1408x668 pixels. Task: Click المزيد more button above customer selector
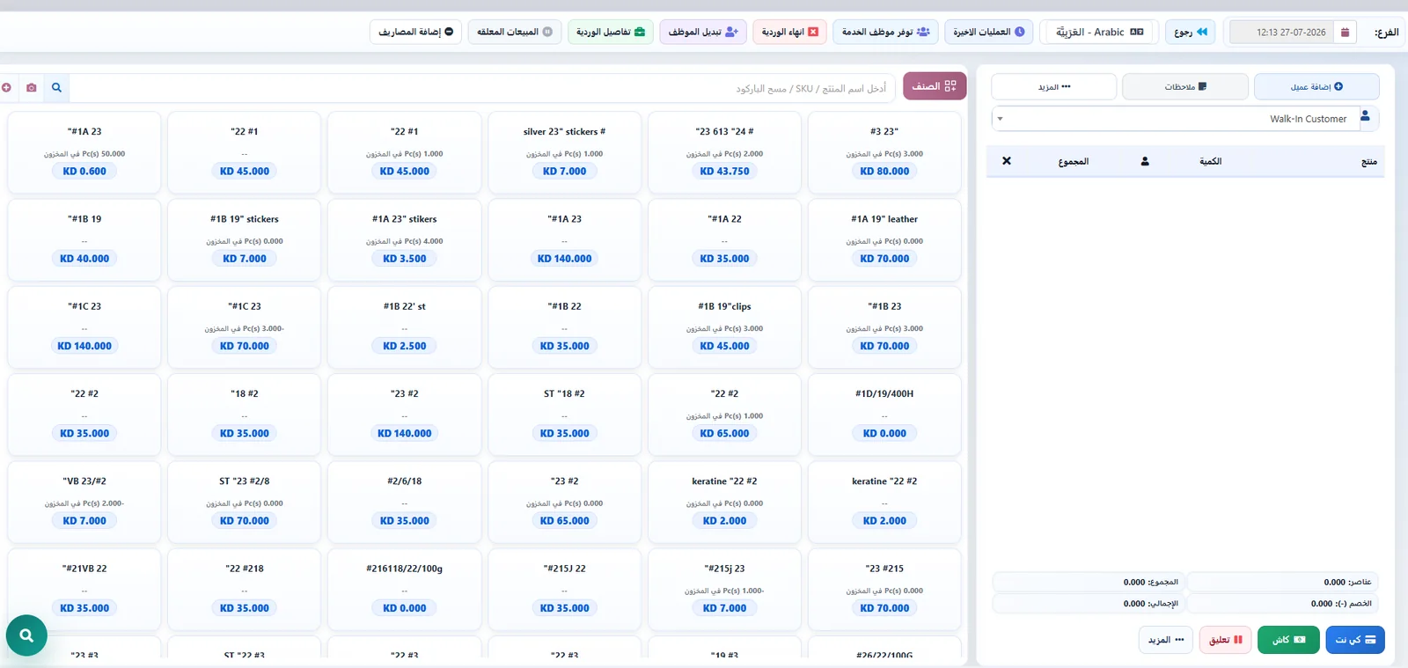coord(1054,86)
